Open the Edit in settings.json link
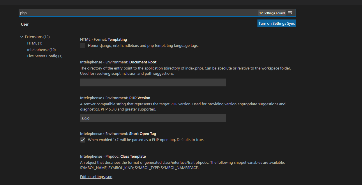Viewport: 362px width, 185px height. pyautogui.click(x=96, y=177)
